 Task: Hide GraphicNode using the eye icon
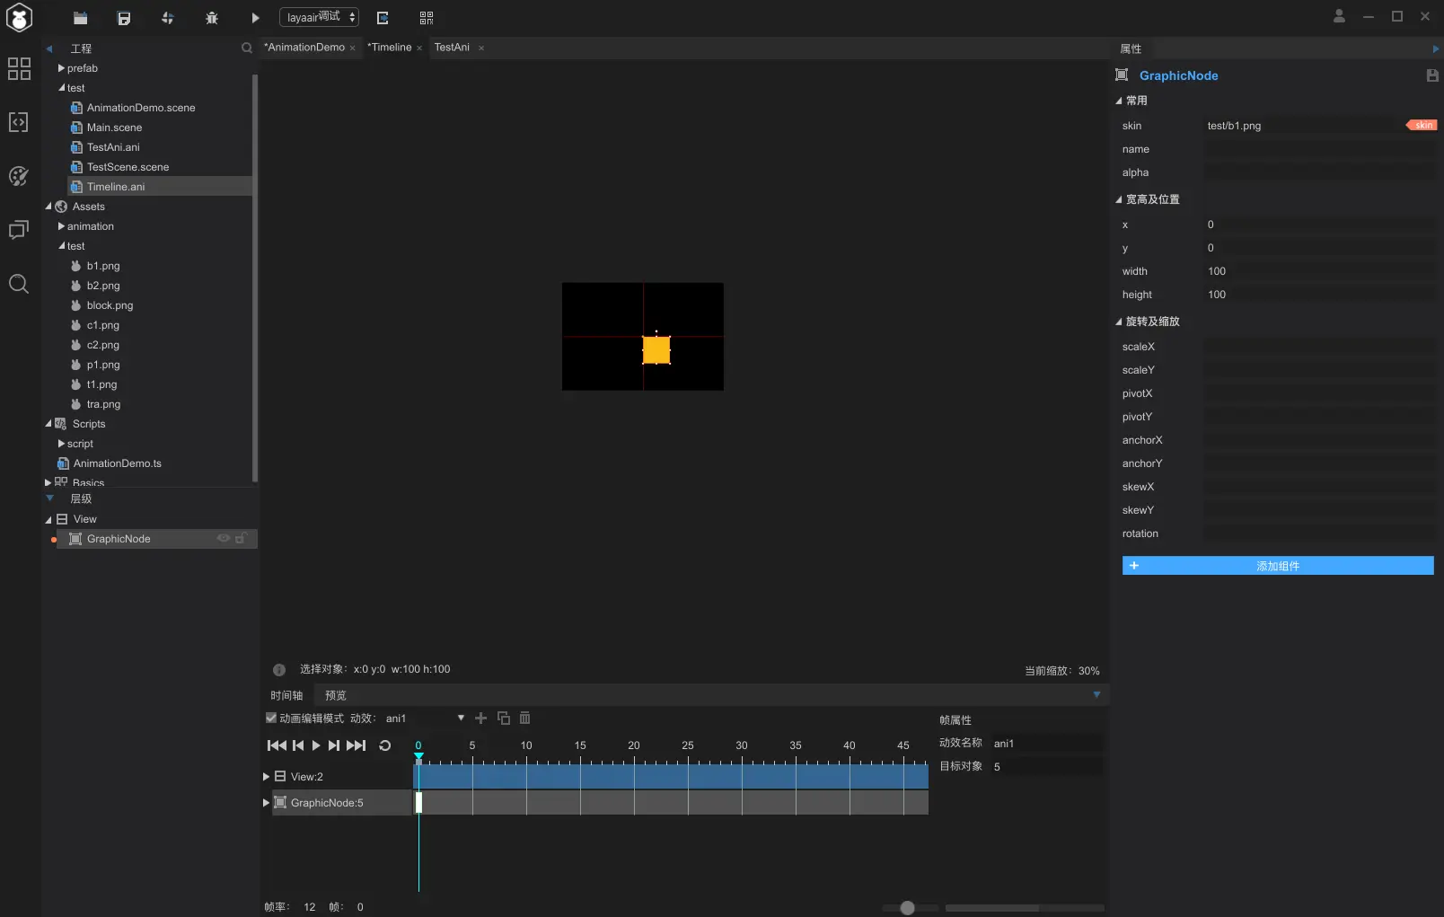pyautogui.click(x=224, y=539)
